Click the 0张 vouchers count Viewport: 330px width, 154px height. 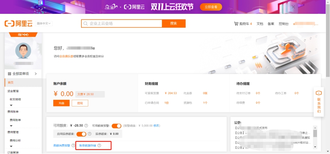point(205,93)
